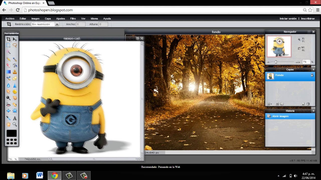The height and width of the screenshot is (180, 321).
Task: Select the Clone Stamp tool
Action: pyautogui.click(x=15, y=72)
